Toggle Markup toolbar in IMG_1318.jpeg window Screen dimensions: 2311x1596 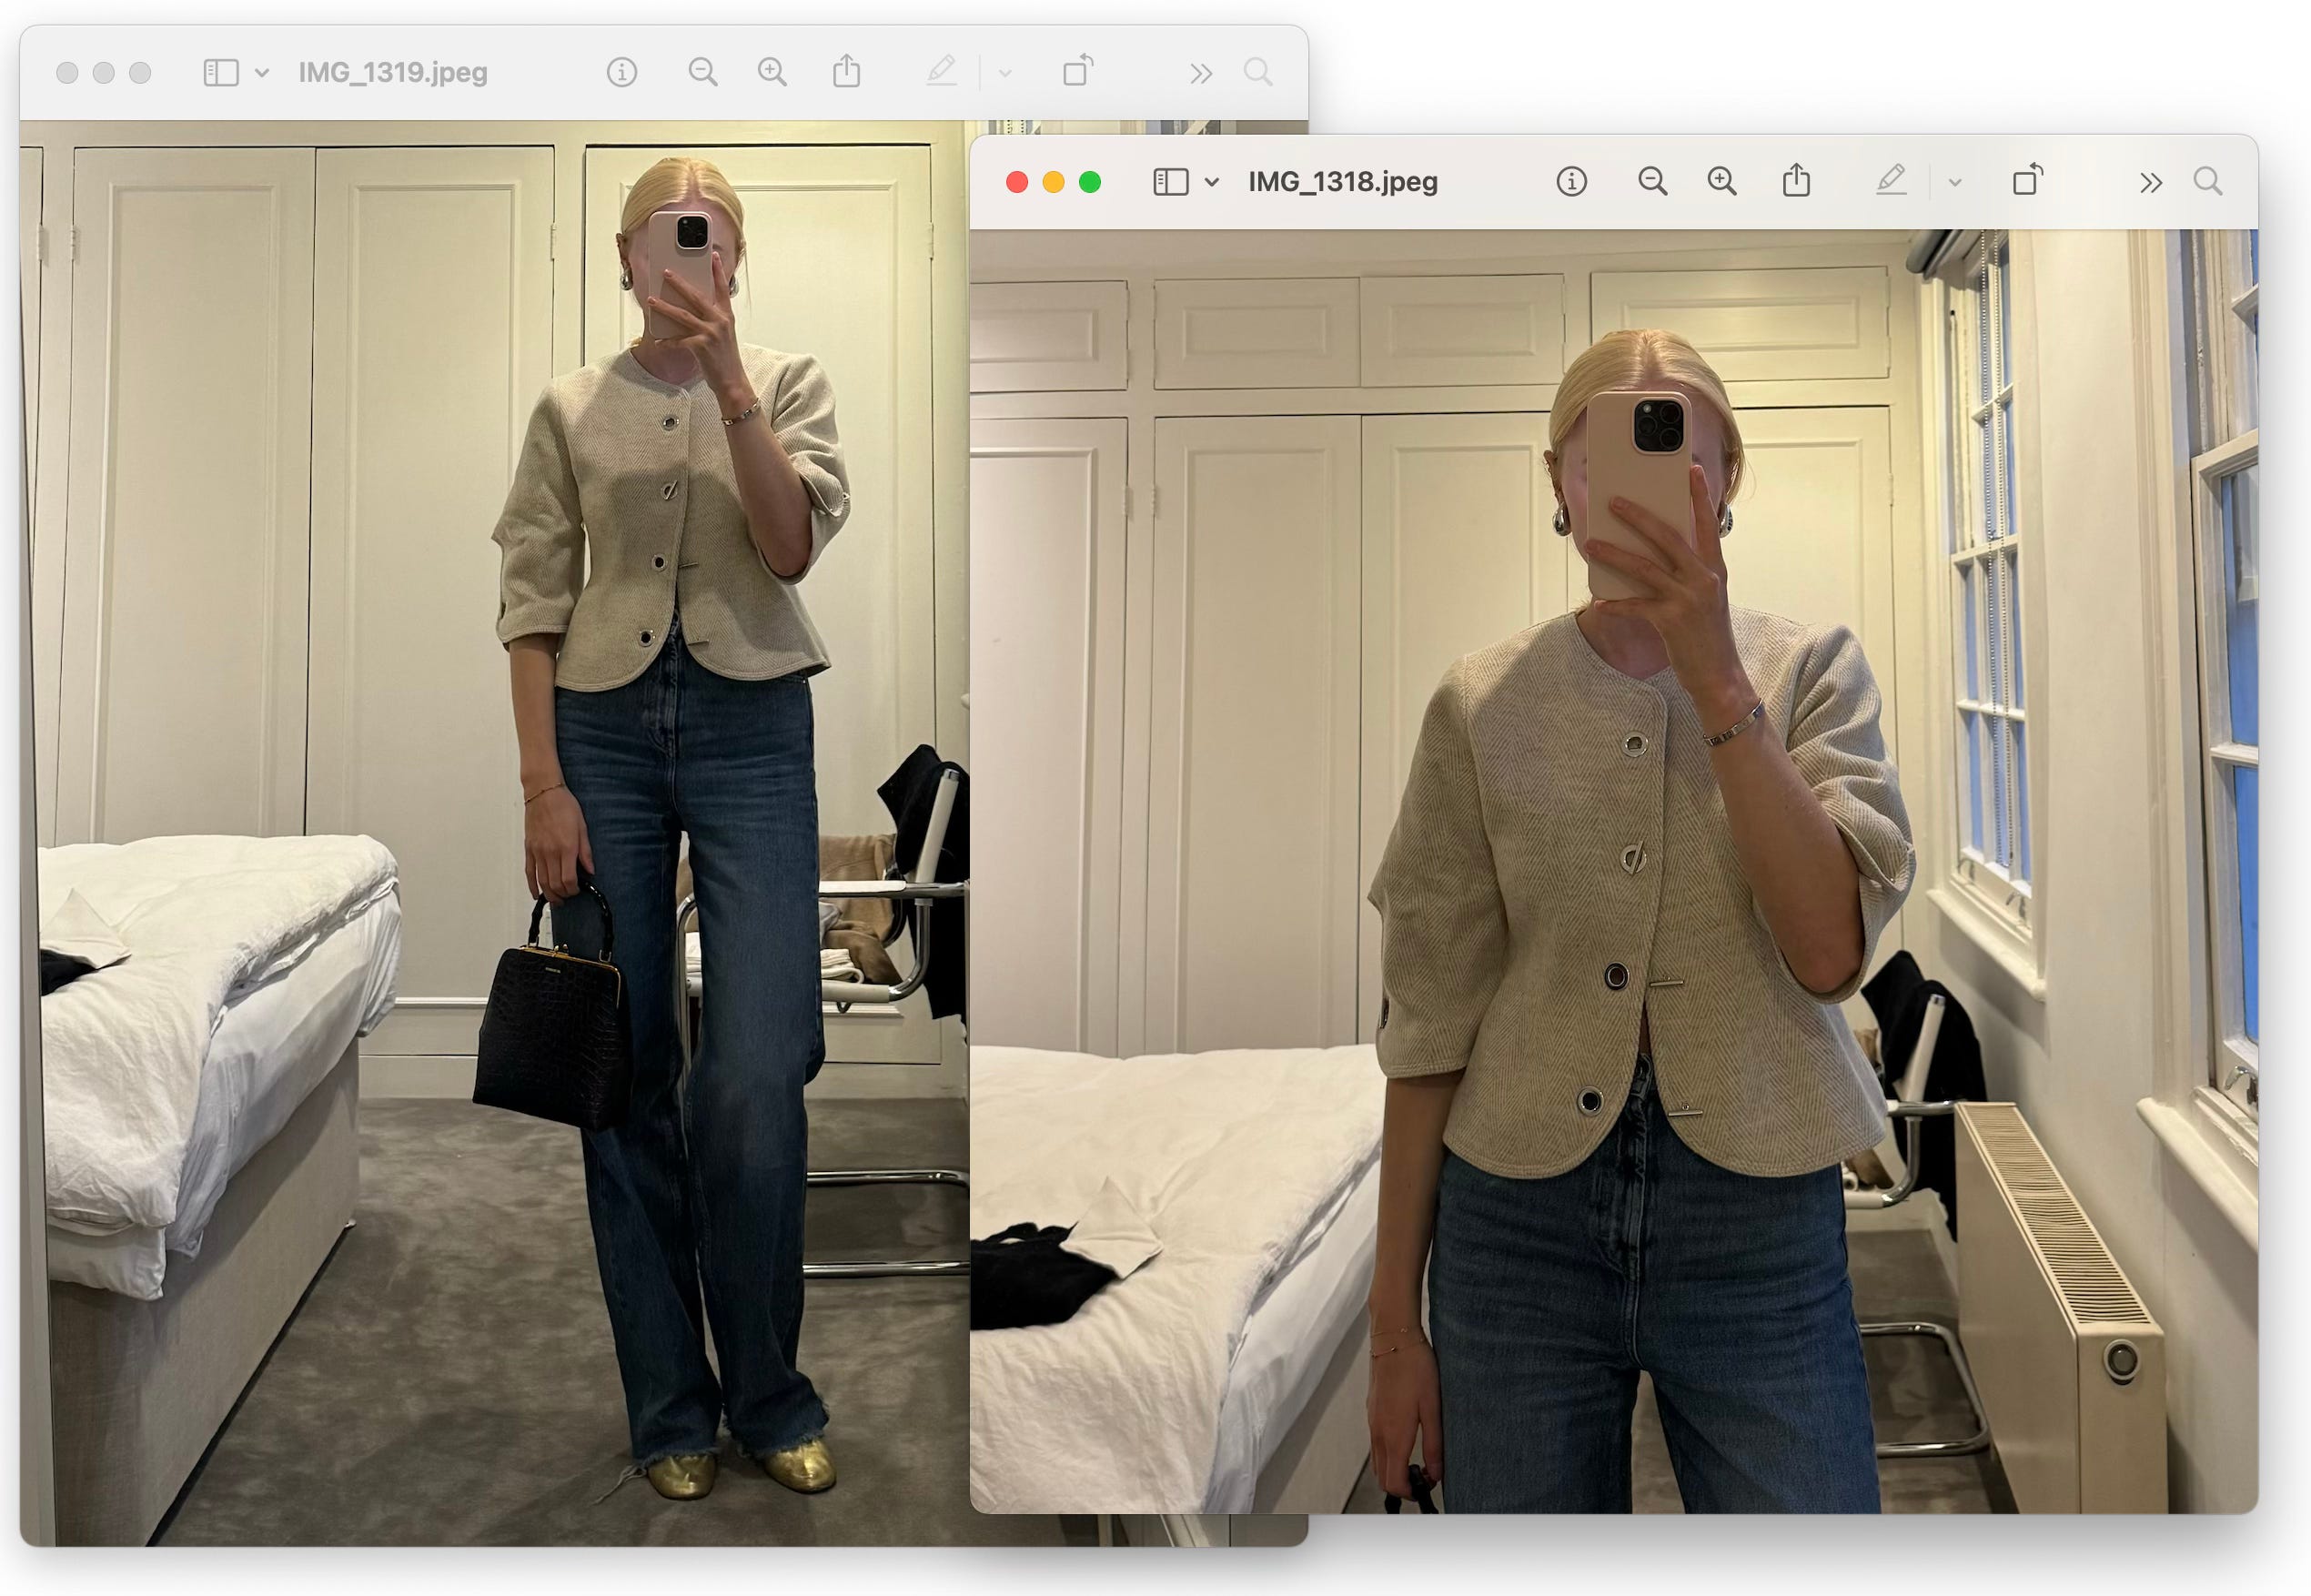[x=1890, y=181]
